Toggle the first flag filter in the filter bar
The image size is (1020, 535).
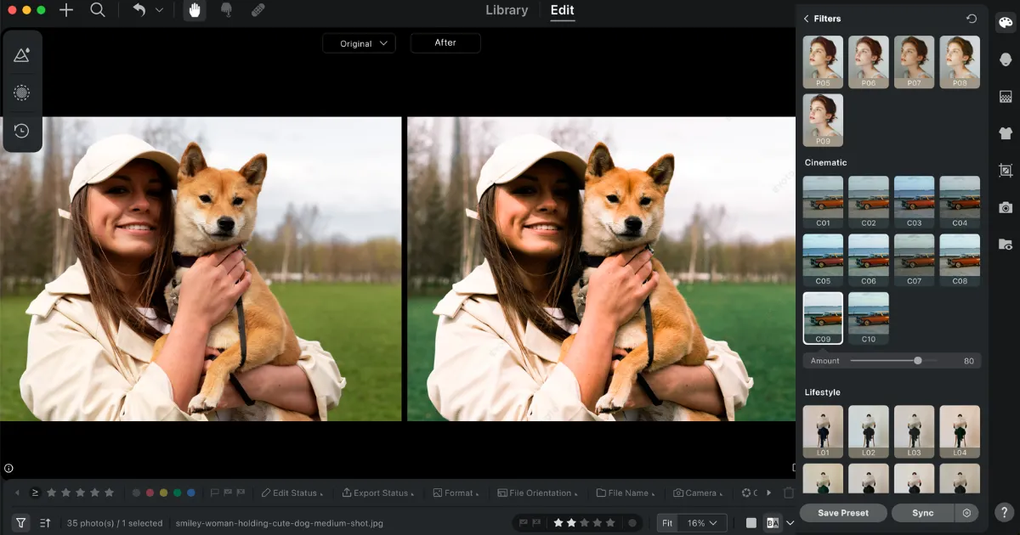tap(214, 493)
